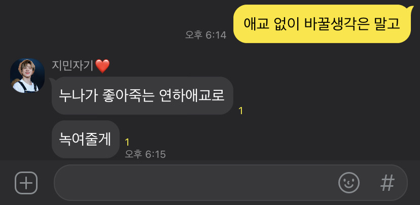Click the red heart emoji beside 지민자기

pos(102,66)
